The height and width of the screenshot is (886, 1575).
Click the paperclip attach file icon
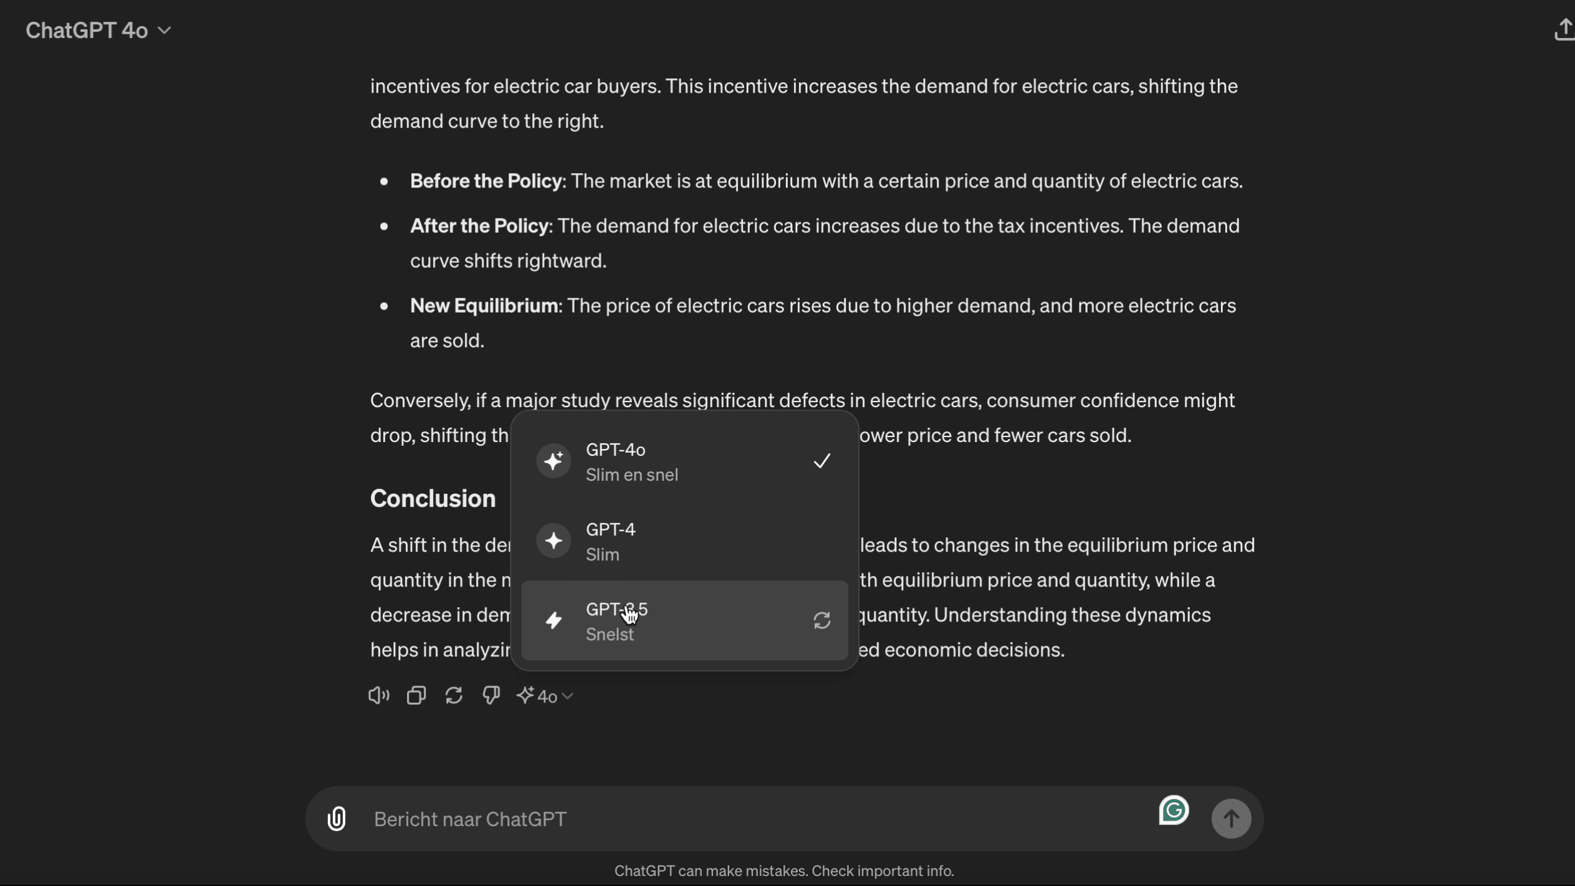coord(337,819)
